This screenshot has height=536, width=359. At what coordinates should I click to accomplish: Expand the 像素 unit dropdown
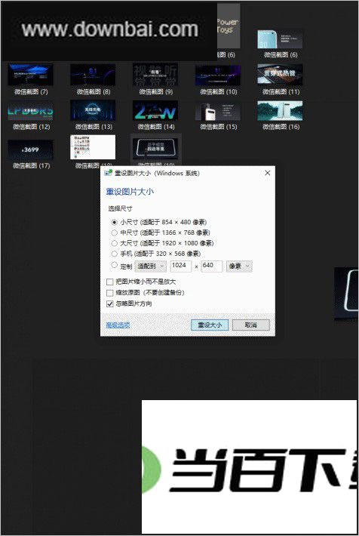239,266
